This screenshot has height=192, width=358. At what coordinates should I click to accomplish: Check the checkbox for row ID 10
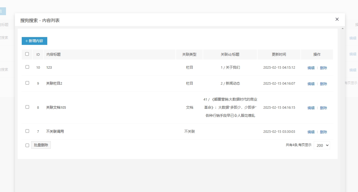click(27, 67)
